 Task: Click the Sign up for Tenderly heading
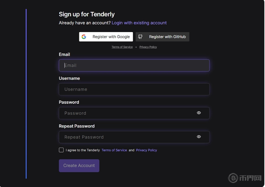coord(87,14)
